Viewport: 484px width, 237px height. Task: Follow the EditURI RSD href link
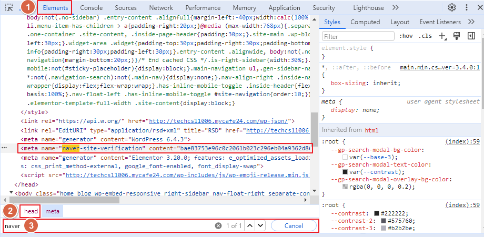click(278, 130)
